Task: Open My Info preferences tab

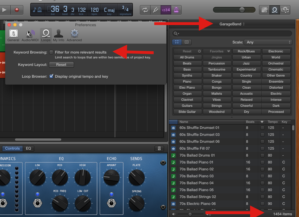Action: click(x=58, y=35)
